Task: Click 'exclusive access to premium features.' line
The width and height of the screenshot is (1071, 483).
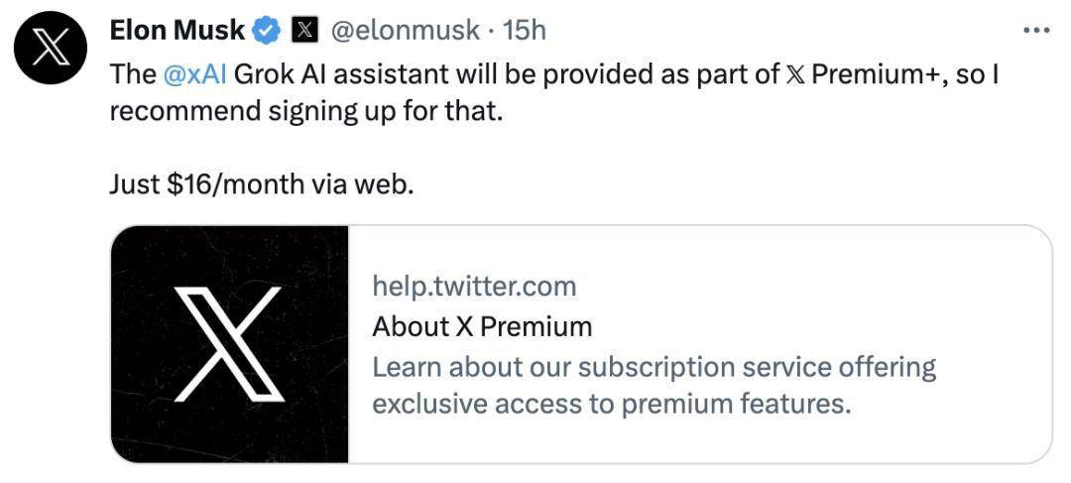Action: pos(611,404)
